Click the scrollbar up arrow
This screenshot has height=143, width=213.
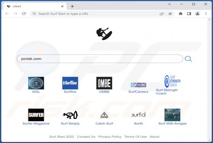click(209, 20)
